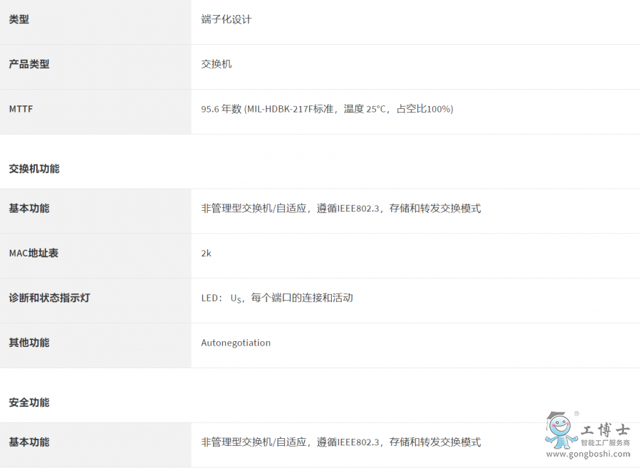
Task: Click the 安全功能 section heading
Action: point(29,402)
